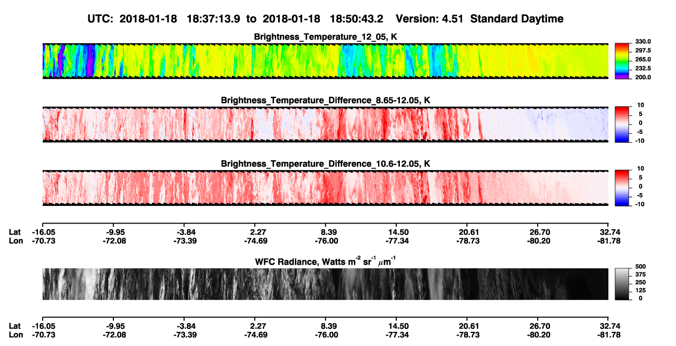Click the 8.65-12.05 difference image strip
676x346 pixels.
326,124
